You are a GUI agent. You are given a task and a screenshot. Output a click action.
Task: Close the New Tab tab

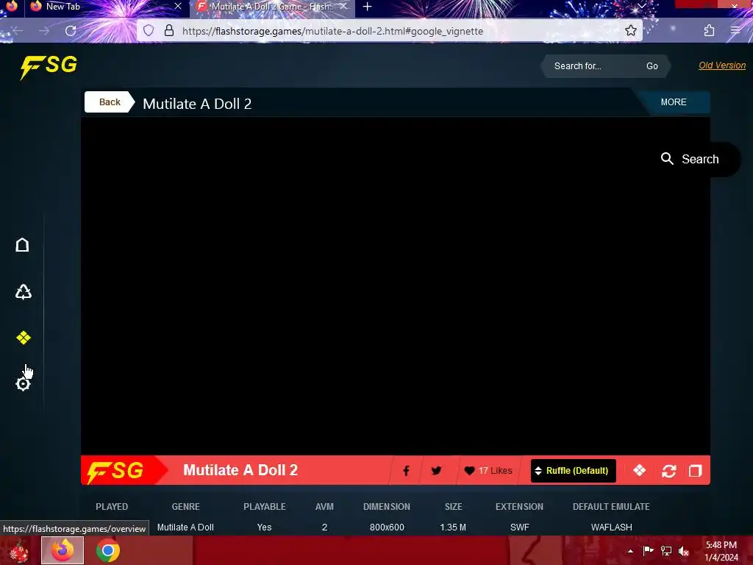(178, 6)
